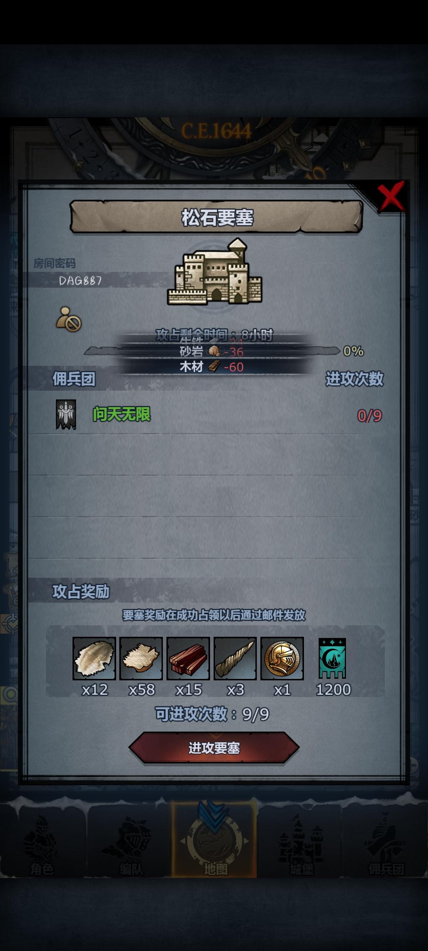Image resolution: width=428 pixels, height=951 pixels.
Task: View the white fur reward x12
Action: [x=94, y=658]
